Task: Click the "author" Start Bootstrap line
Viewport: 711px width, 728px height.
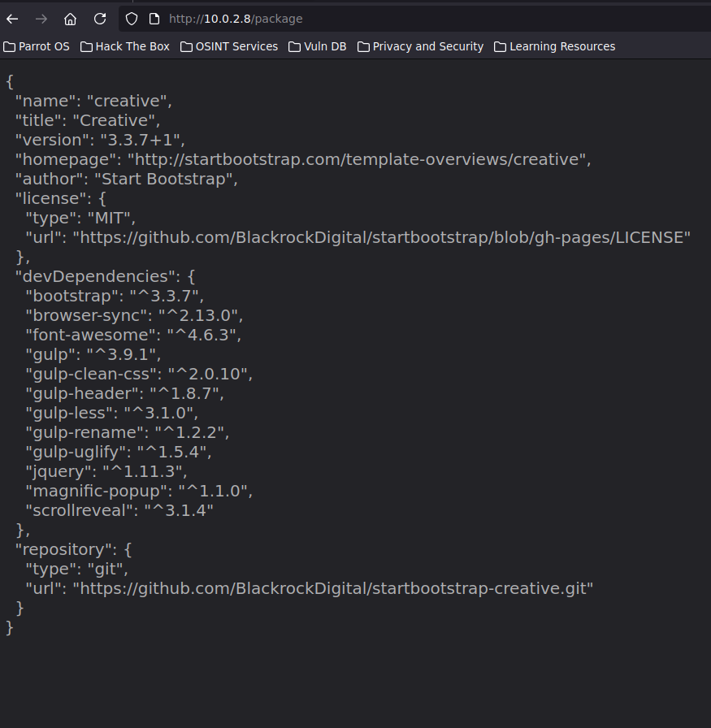Action: point(126,179)
